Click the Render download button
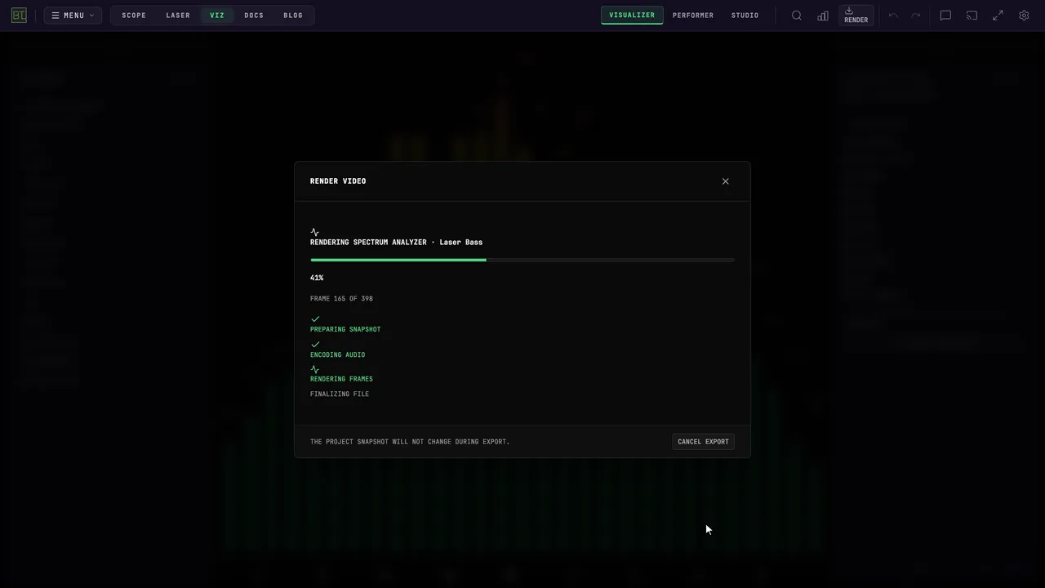The height and width of the screenshot is (588, 1045). [856, 16]
